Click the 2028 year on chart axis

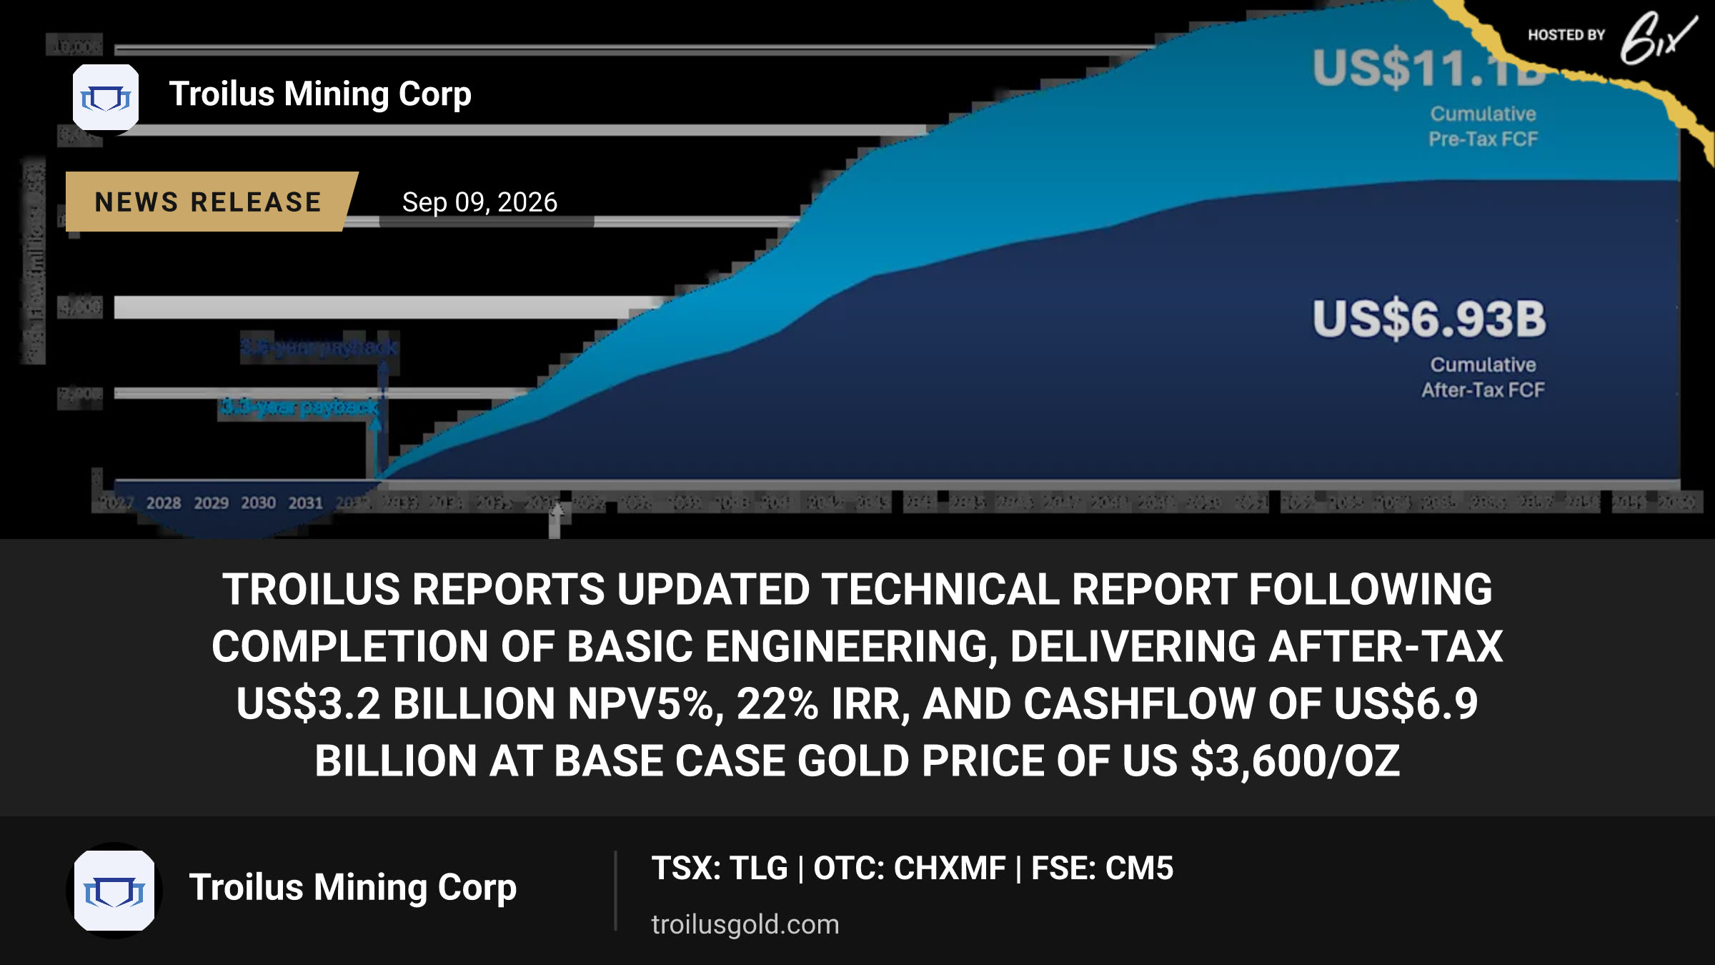(x=164, y=503)
